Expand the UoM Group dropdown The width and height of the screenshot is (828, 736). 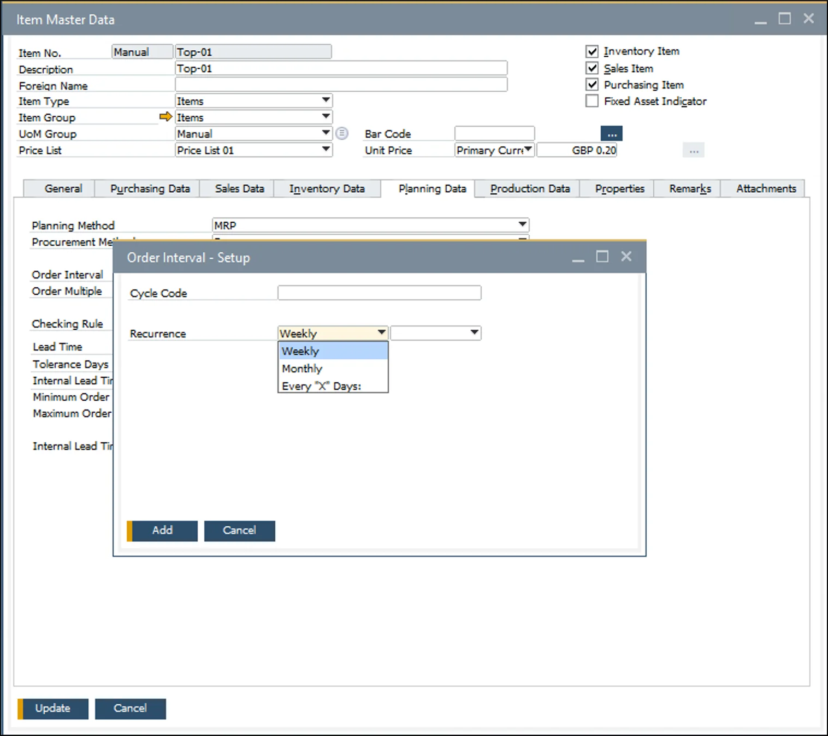point(326,133)
